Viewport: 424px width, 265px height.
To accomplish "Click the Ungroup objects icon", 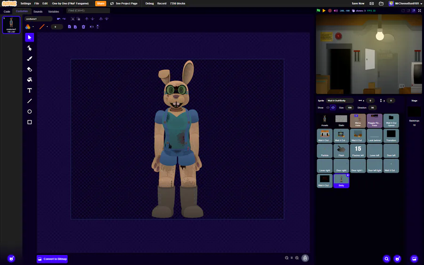I will [78, 19].
